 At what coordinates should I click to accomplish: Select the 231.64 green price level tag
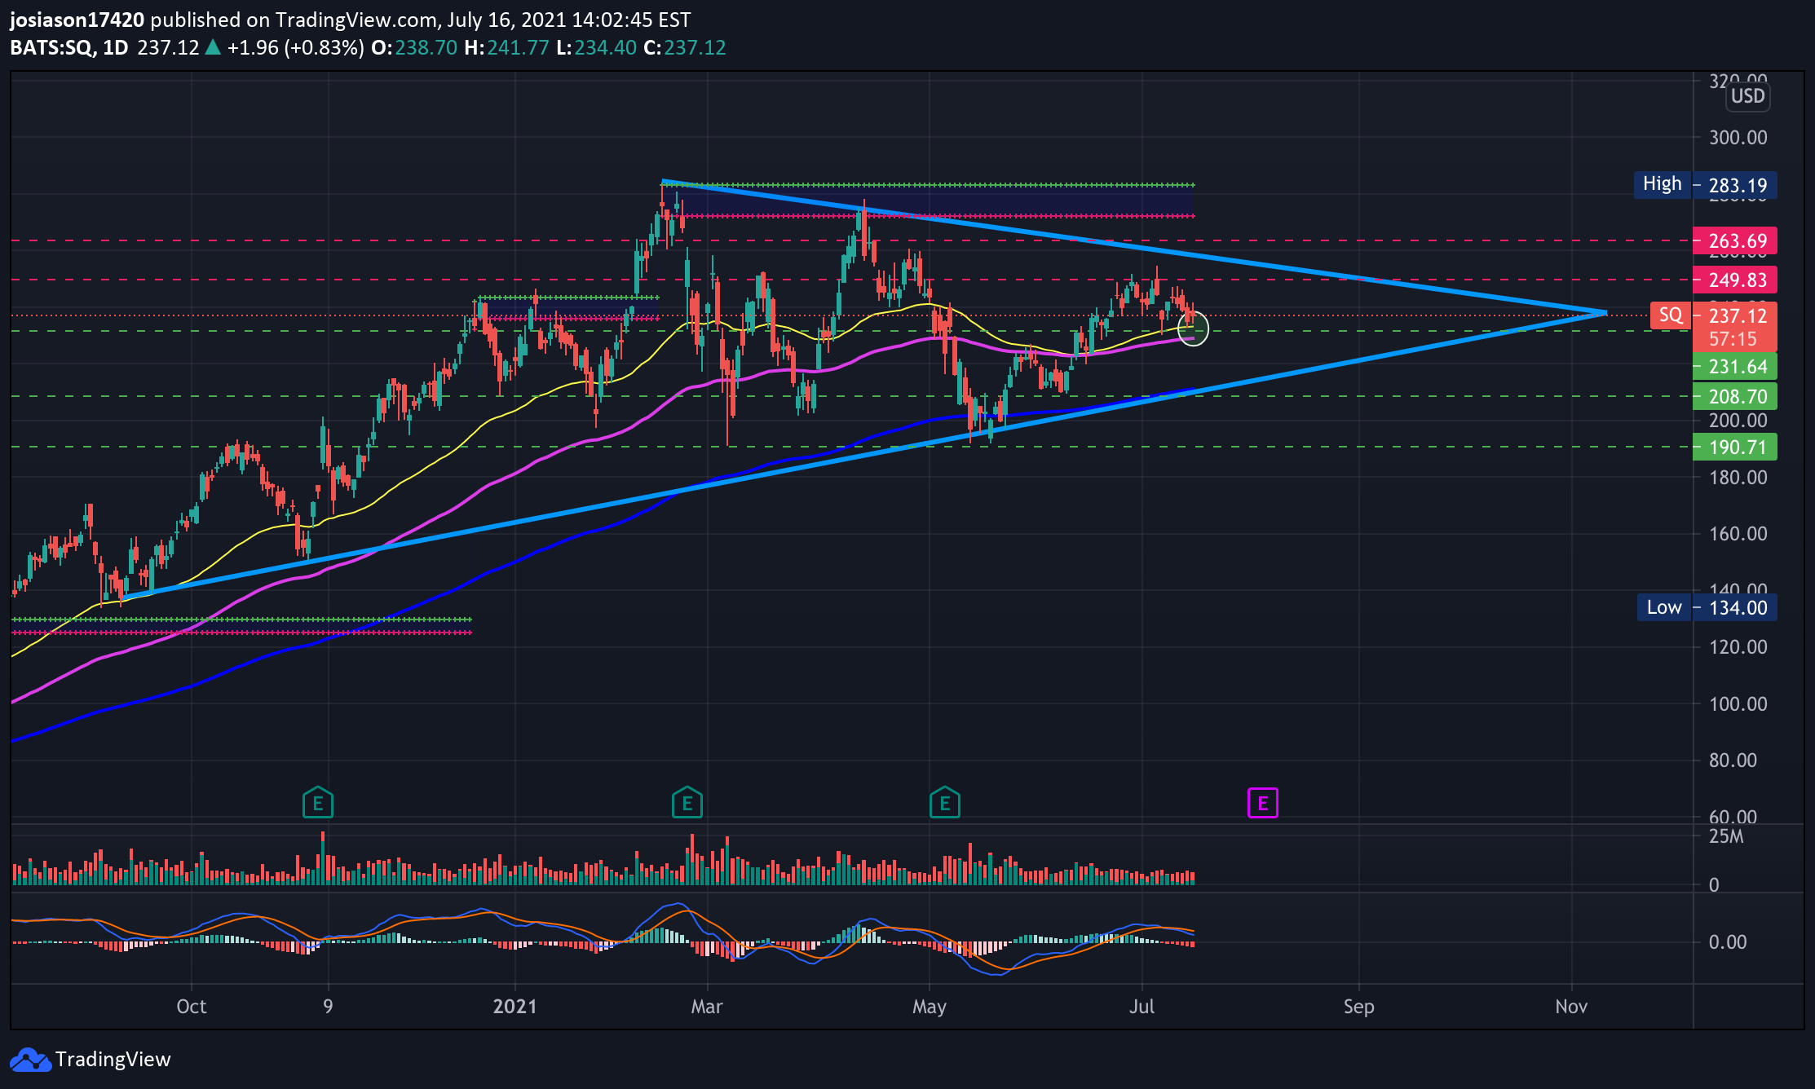1735,367
